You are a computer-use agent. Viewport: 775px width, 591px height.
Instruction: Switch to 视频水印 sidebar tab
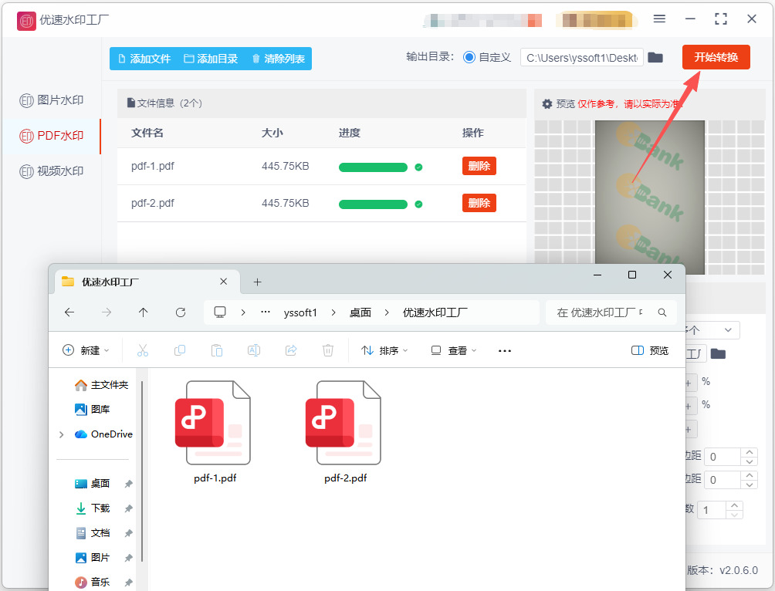52,171
